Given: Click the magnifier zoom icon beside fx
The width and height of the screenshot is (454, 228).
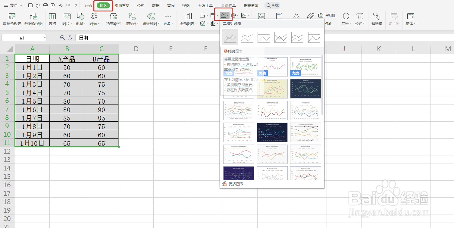Looking at the screenshot, I should (x=63, y=38).
